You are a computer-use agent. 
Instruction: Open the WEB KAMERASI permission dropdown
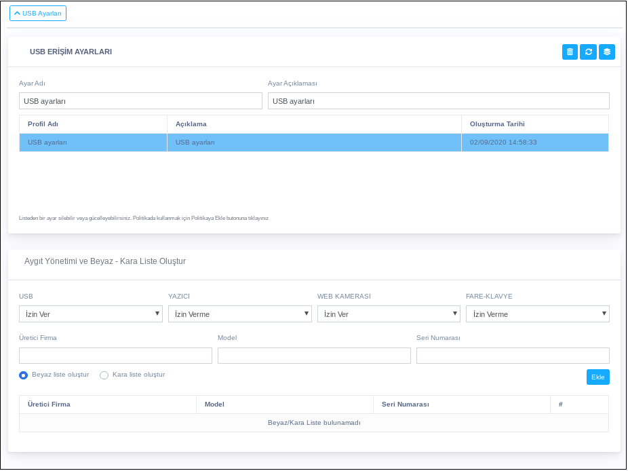(x=389, y=314)
